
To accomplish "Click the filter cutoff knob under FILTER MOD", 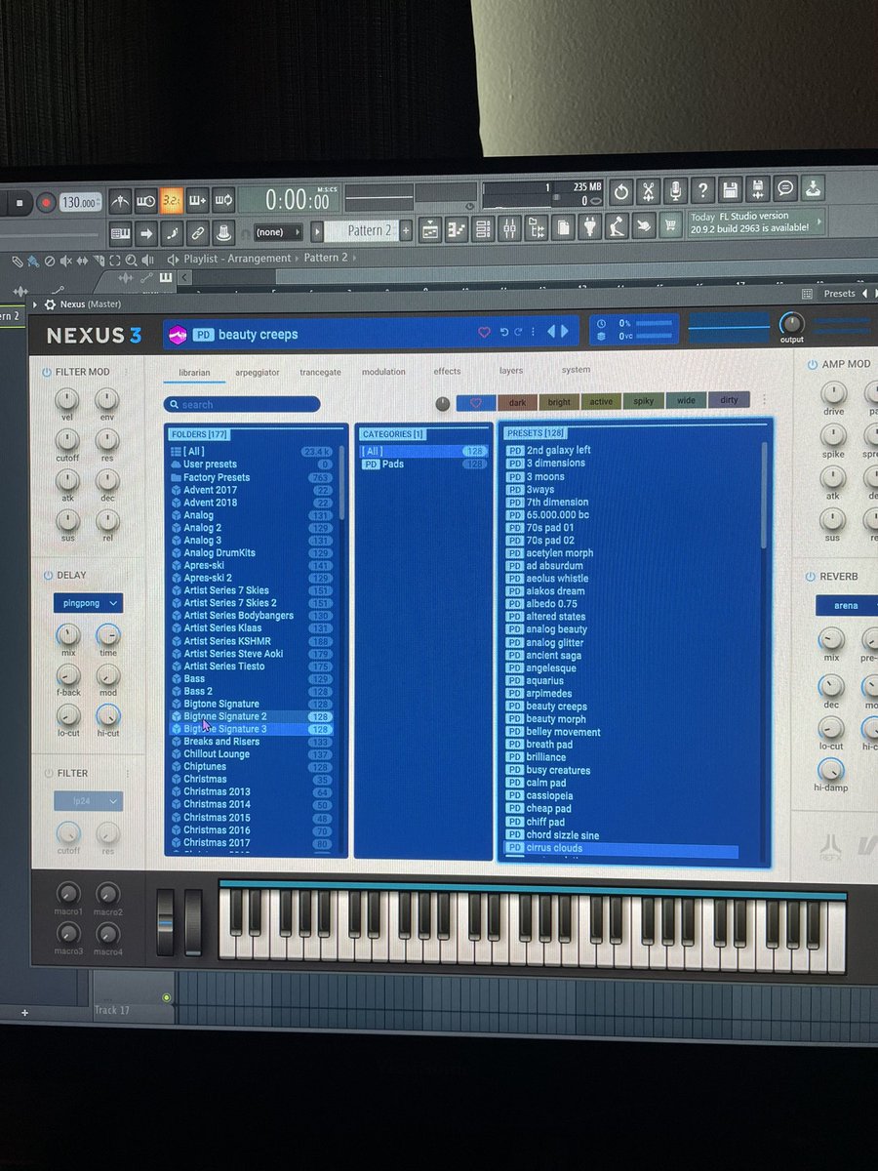I will (66, 440).
